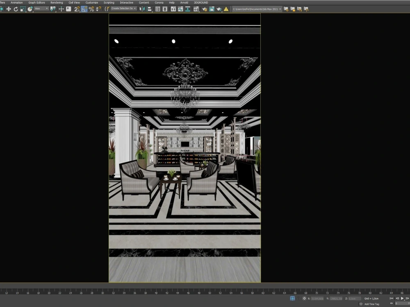
Task: Toggle the Percent Snap button
Action: pos(91,9)
